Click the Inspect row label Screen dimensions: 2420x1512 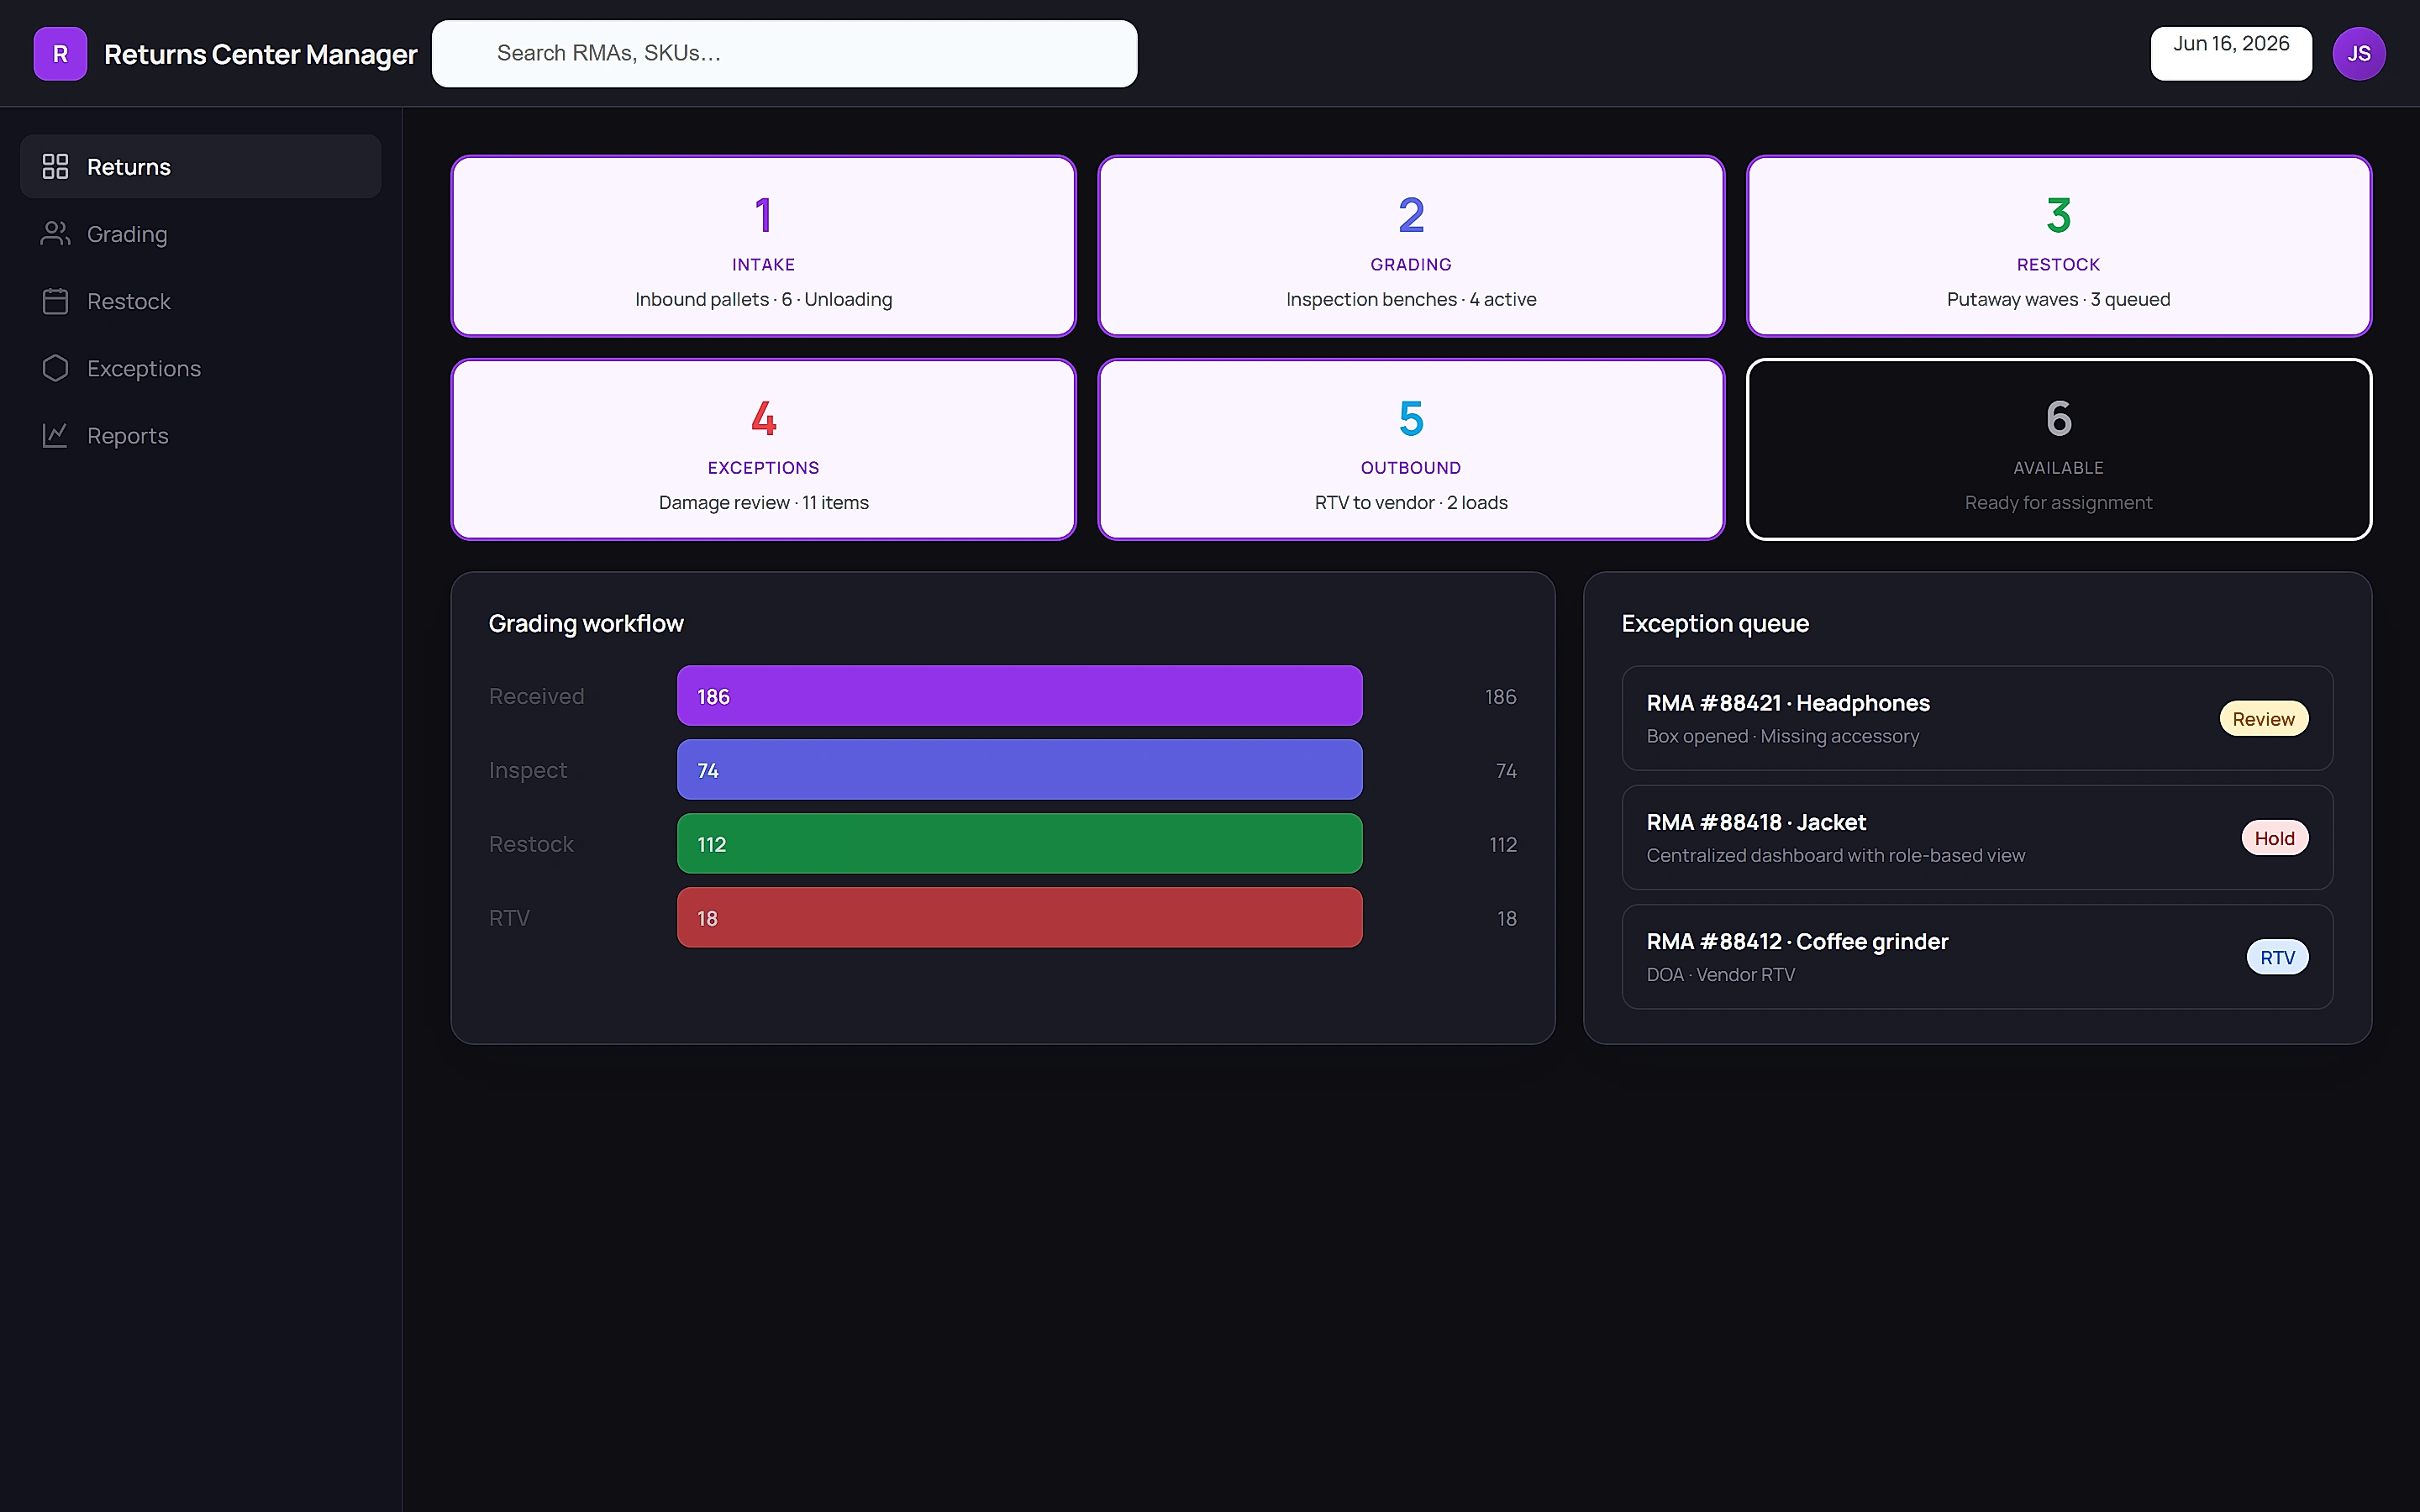(x=527, y=770)
